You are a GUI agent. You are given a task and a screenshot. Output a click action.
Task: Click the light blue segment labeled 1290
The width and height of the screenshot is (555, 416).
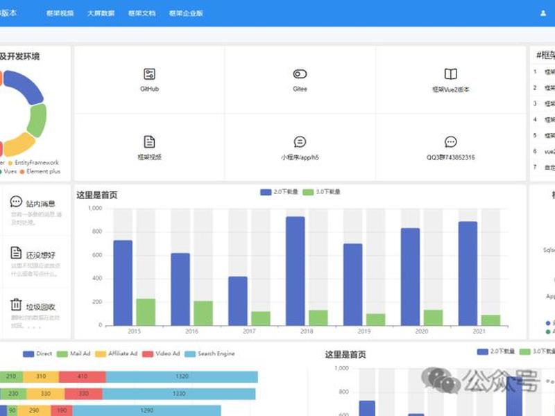(146, 410)
